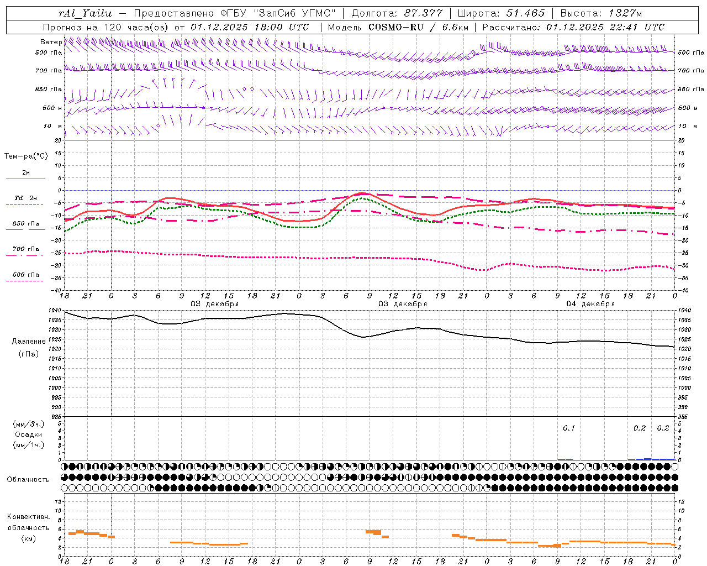707x566 pixels.
Task: Click the (км) unit under convective cloud label
Action: pos(29,538)
